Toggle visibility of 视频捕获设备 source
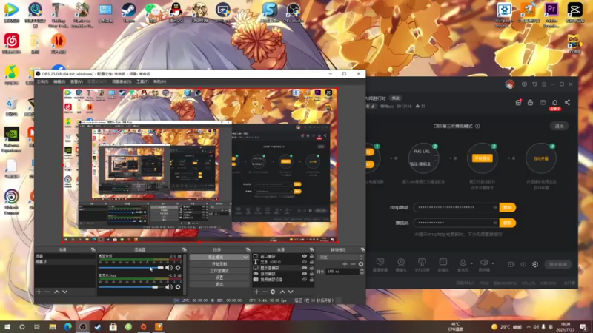Screen dimensions: 593x333 point(305,280)
